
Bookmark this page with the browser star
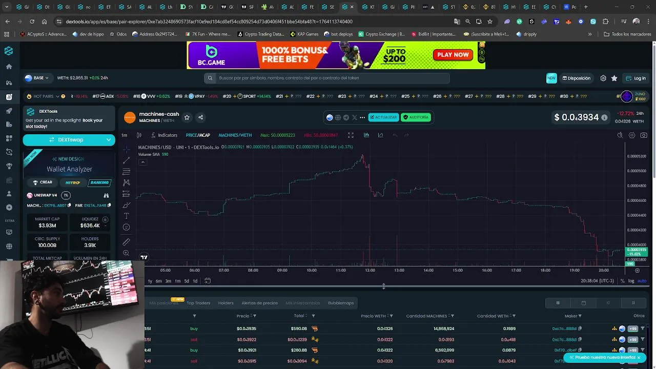pyautogui.click(x=490, y=22)
